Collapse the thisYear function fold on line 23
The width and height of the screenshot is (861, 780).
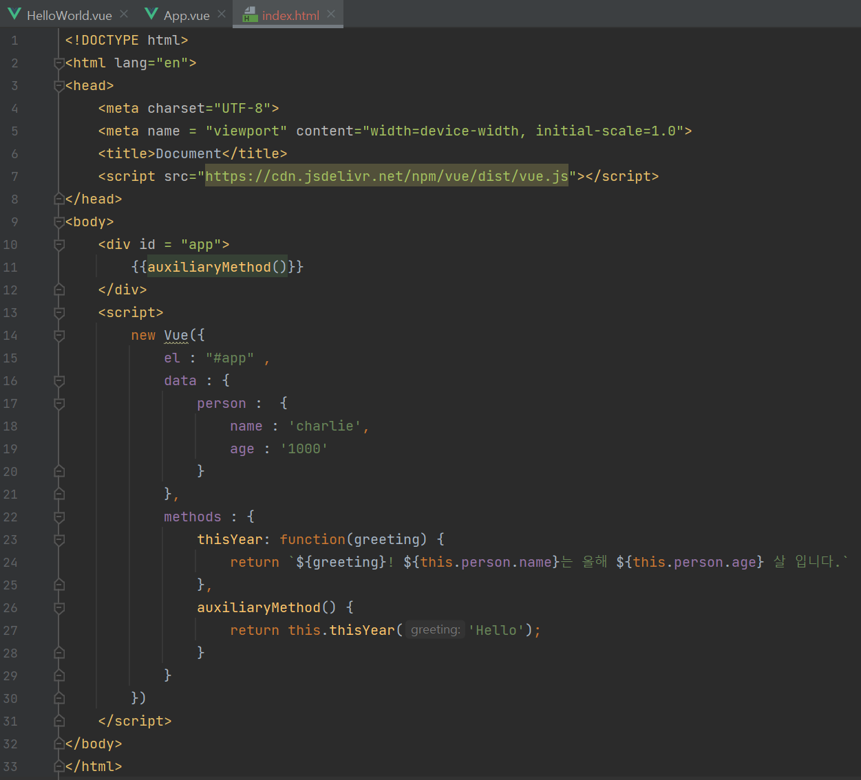coord(59,540)
